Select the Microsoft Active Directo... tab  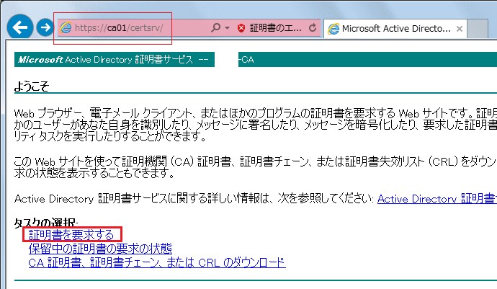395,29
